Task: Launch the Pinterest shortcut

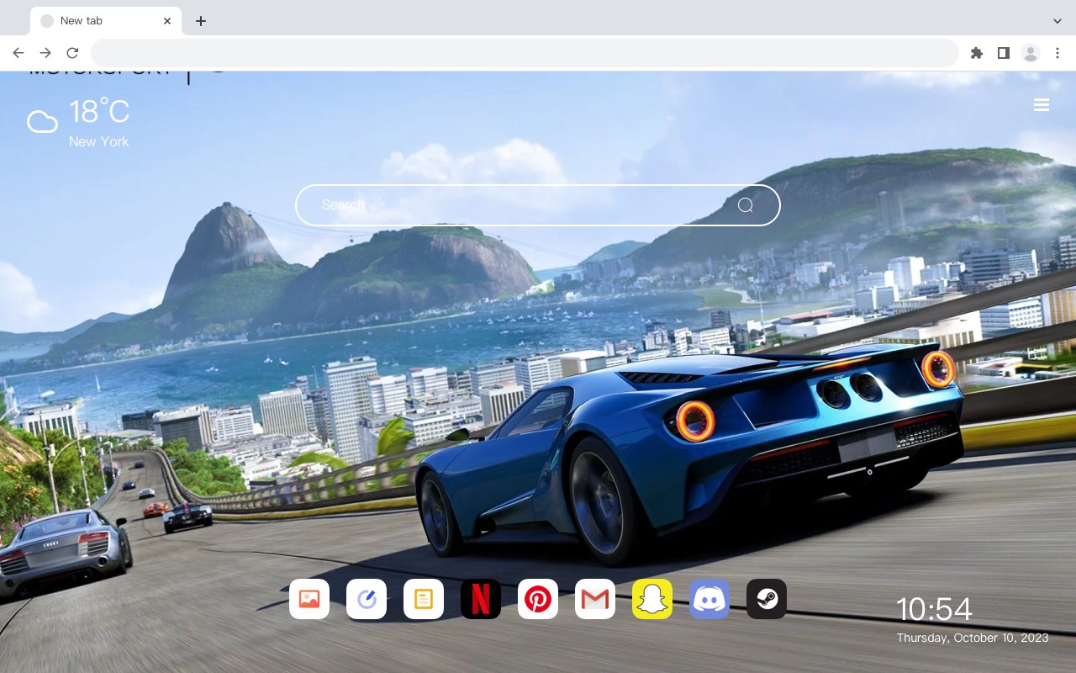Action: (538, 599)
